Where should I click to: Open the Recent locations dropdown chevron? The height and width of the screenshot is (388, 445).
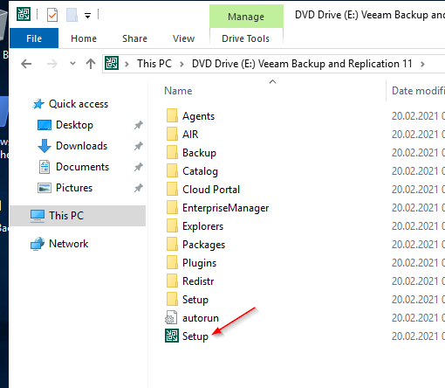[x=72, y=63]
